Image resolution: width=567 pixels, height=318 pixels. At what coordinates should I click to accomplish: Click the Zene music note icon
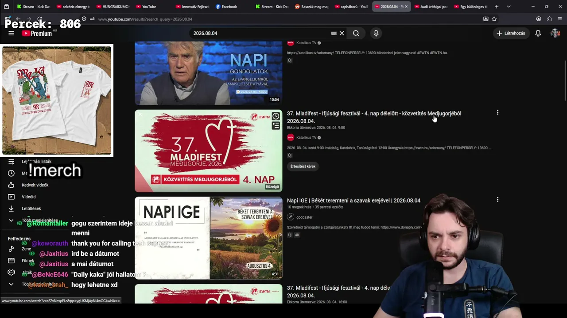coord(12,249)
